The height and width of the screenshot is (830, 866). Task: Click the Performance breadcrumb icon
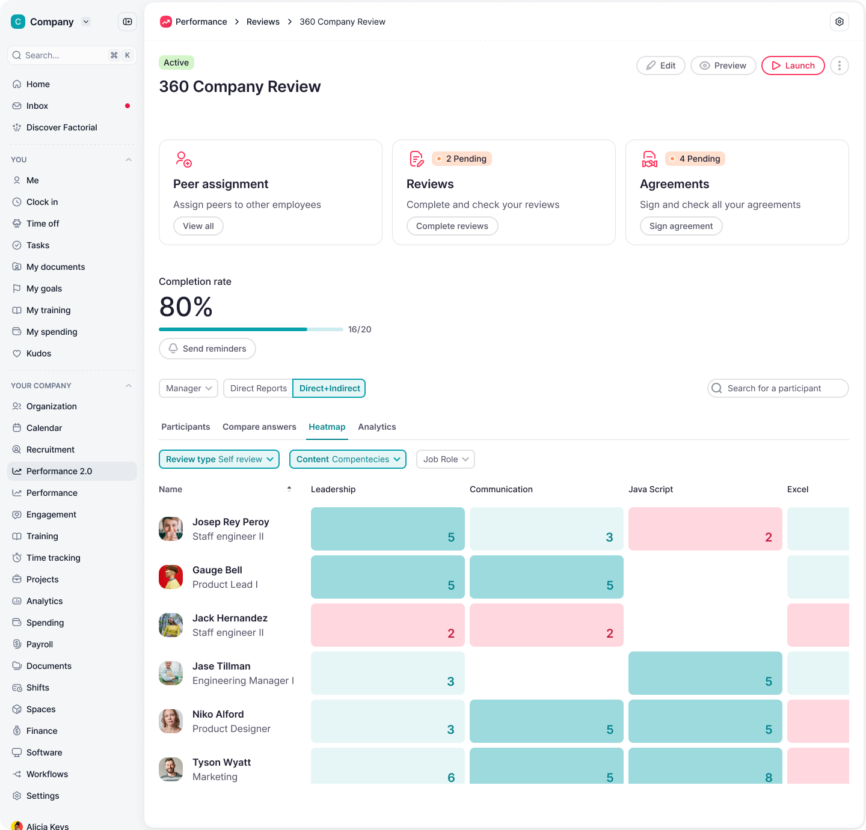(165, 22)
